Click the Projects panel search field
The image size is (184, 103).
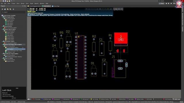[x=14, y=12]
